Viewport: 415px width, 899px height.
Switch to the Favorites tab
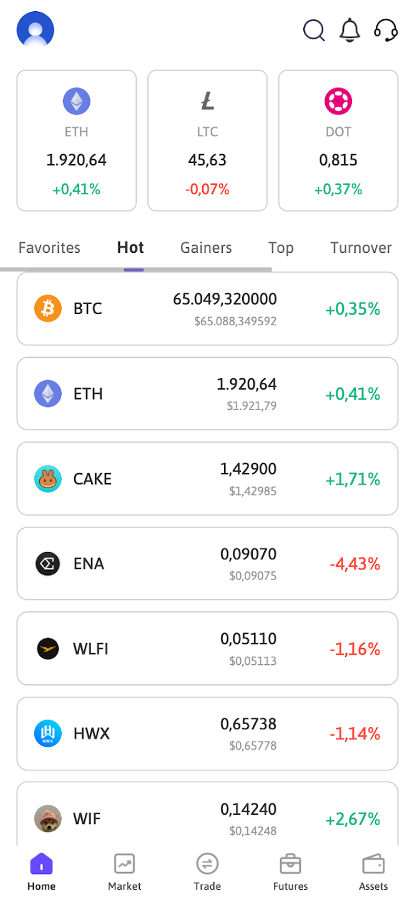(x=49, y=248)
